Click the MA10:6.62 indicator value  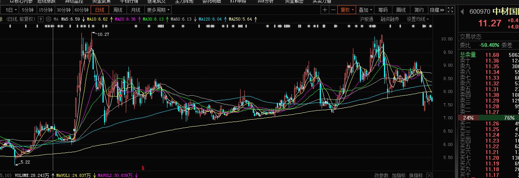98,19
